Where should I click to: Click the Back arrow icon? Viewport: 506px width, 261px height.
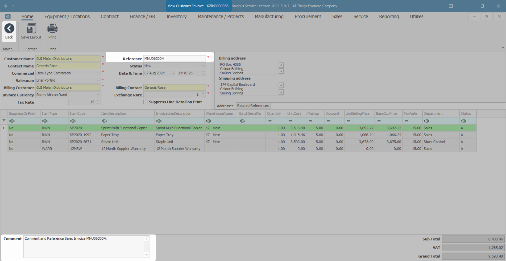coord(9,28)
